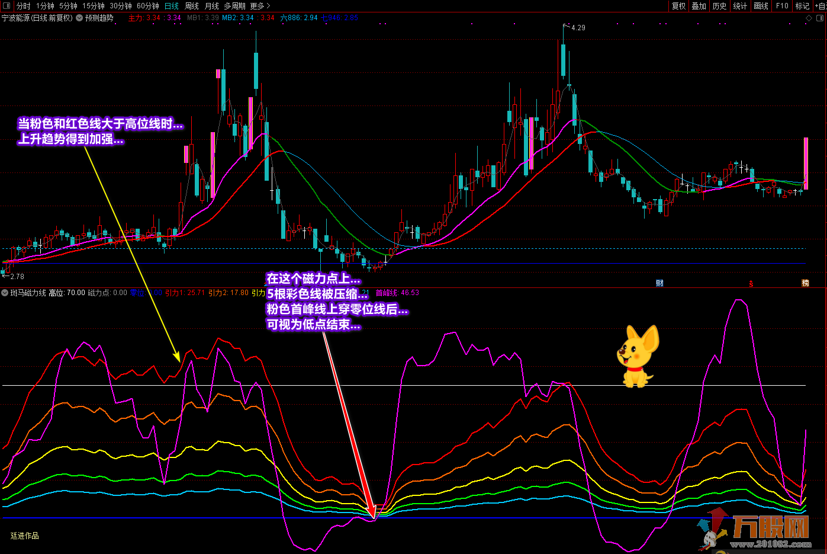Select the 5分钟 period
This screenshot has width=827, height=554.
click(68, 6)
